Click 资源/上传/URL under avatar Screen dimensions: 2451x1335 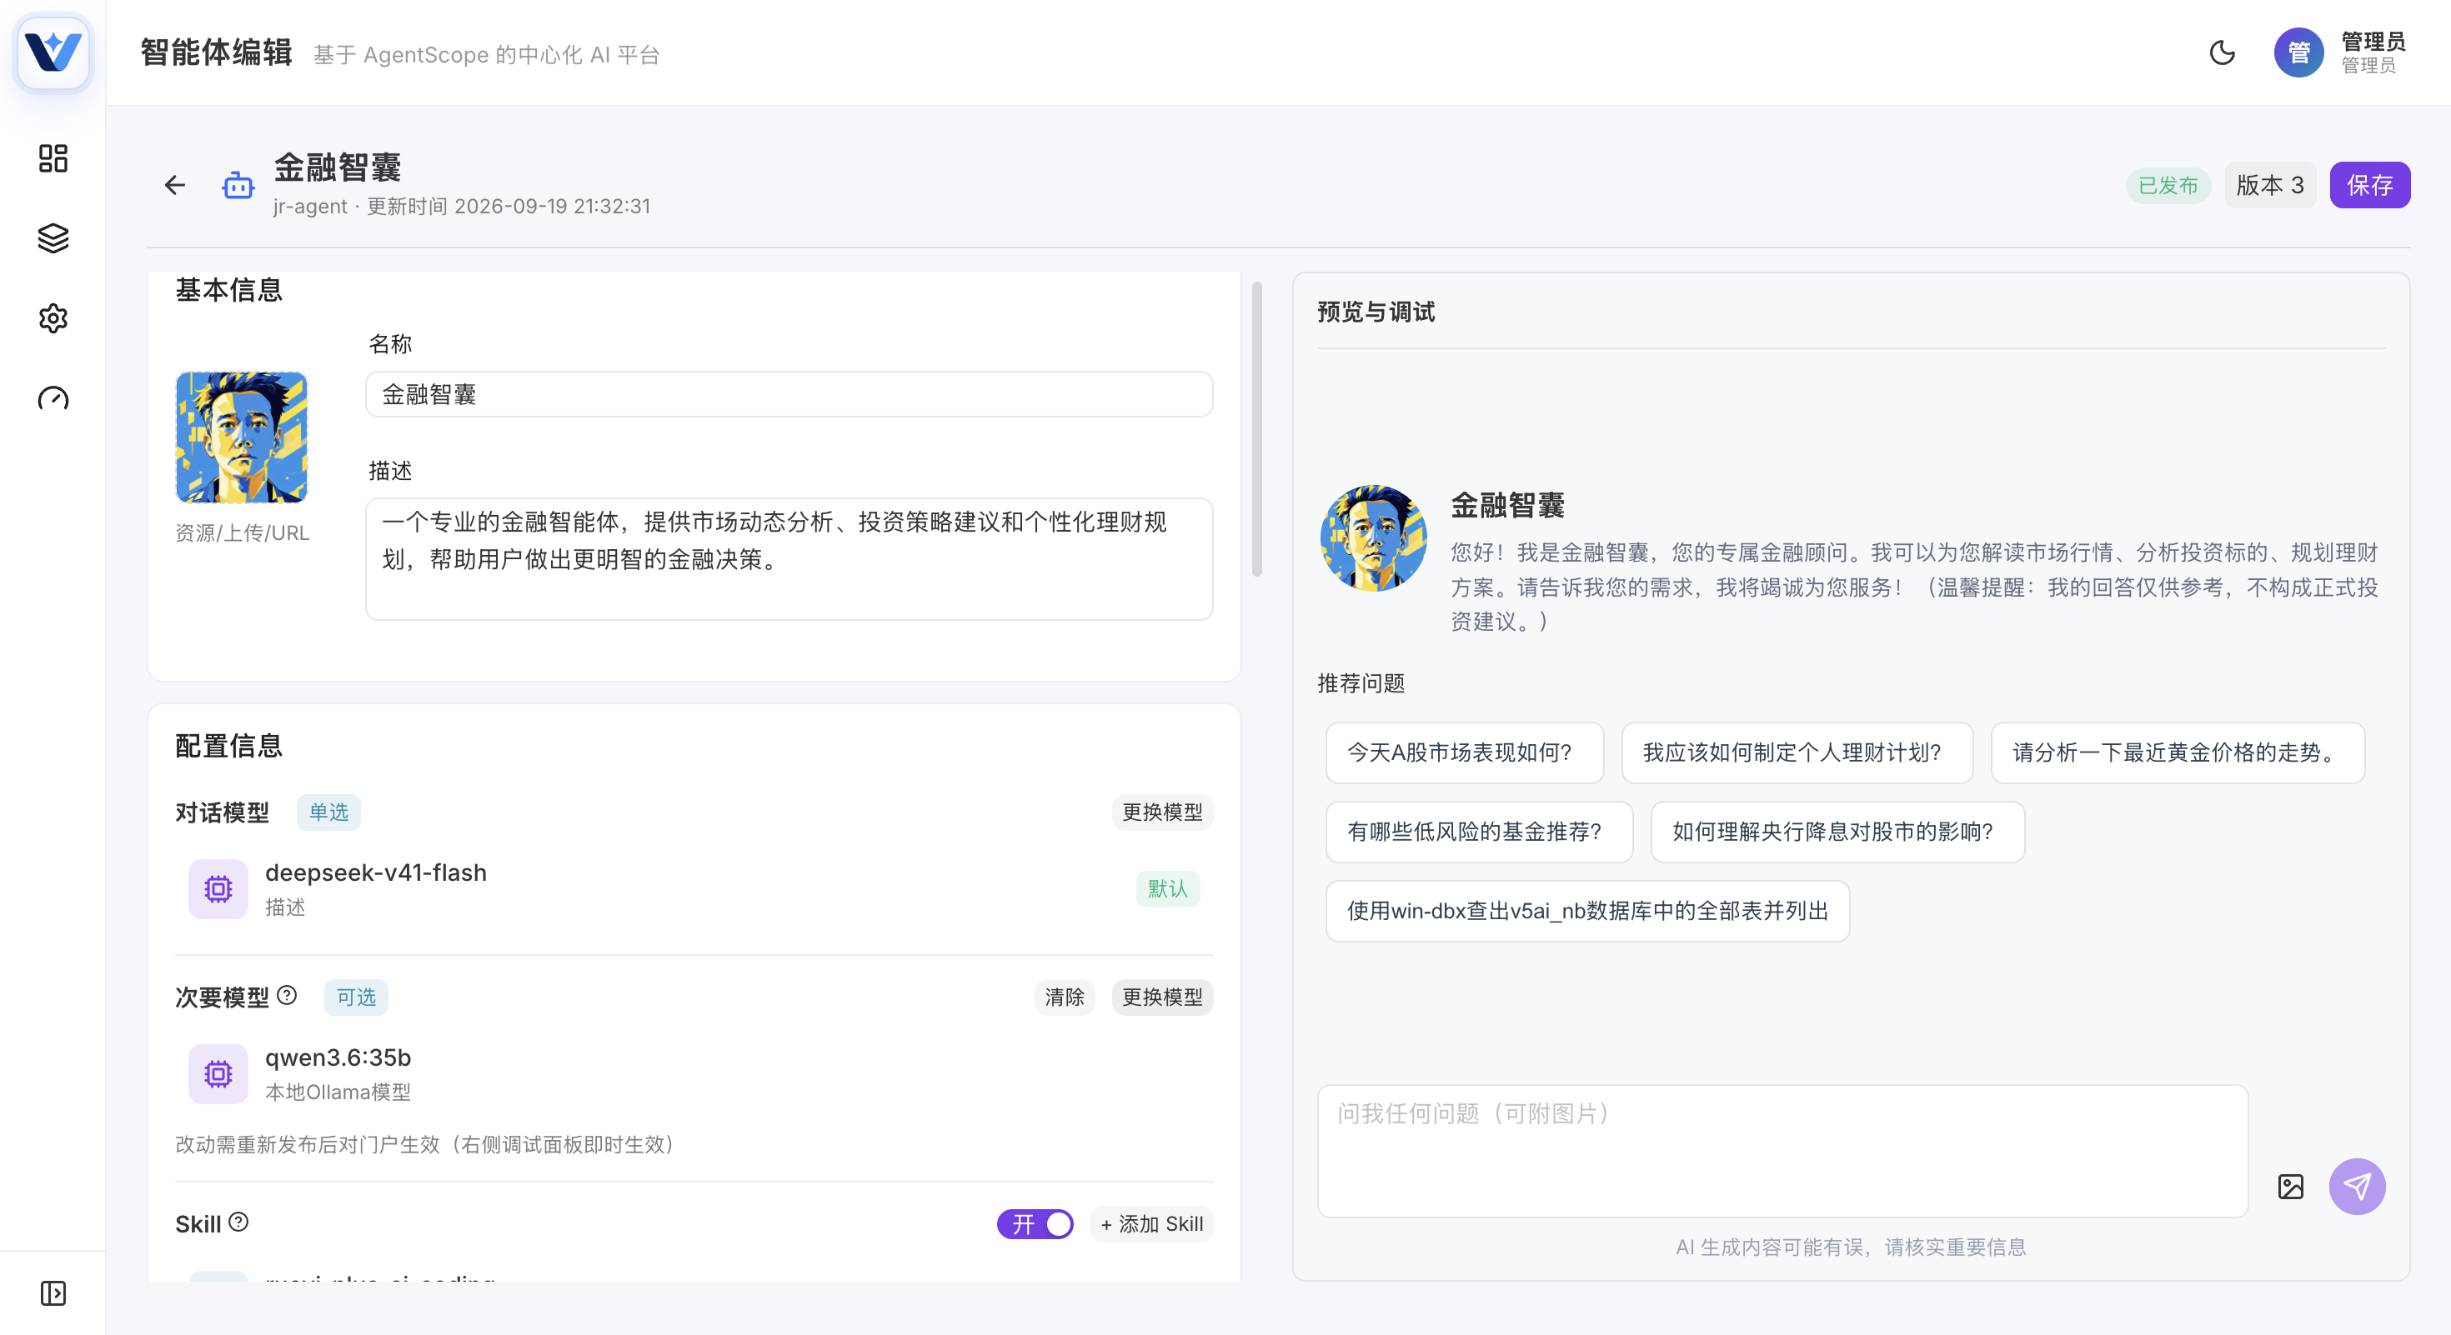coord(242,532)
